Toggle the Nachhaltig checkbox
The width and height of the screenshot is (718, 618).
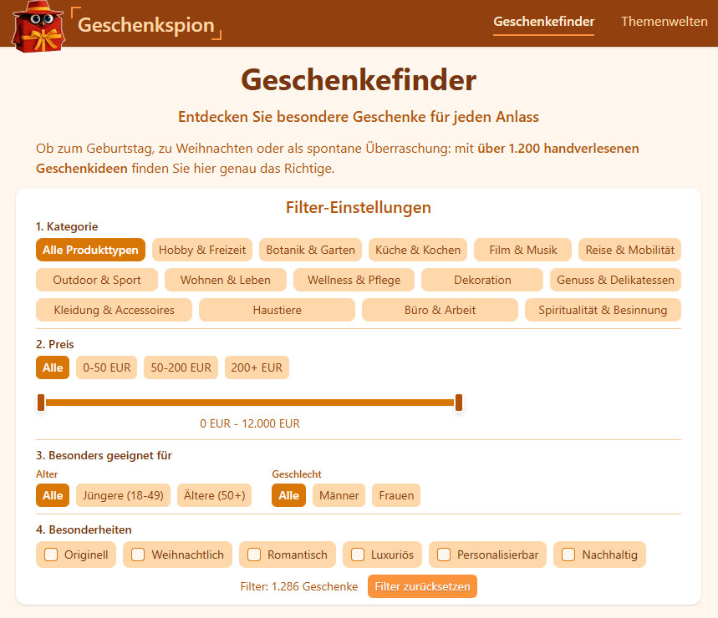coord(568,555)
